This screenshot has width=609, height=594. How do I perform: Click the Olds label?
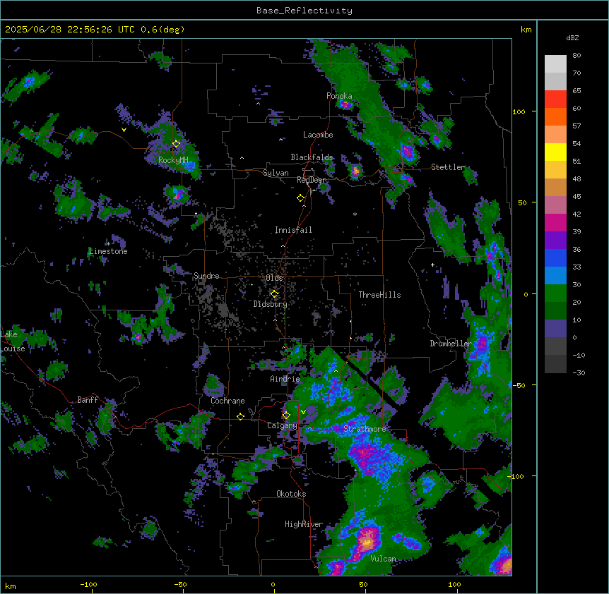coord(274,278)
